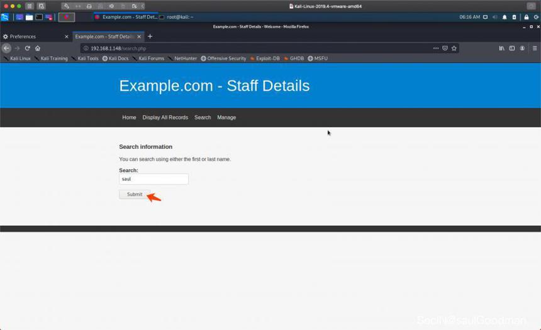The width and height of the screenshot is (541, 330).
Task: Open a new tab with plus button
Action: (x=150, y=36)
